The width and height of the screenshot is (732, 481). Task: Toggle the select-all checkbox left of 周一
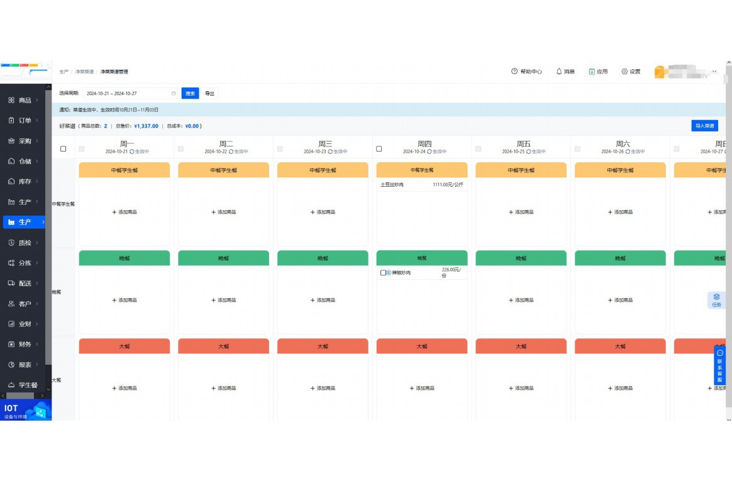[63, 149]
